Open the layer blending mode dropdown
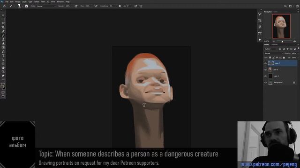This screenshot has width=300, height=168. pyautogui.click(x=274, y=53)
